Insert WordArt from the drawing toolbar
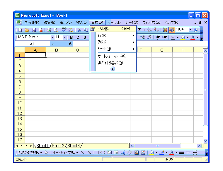Image resolution: width=223 pixels, height=171 pixels. (x=123, y=153)
